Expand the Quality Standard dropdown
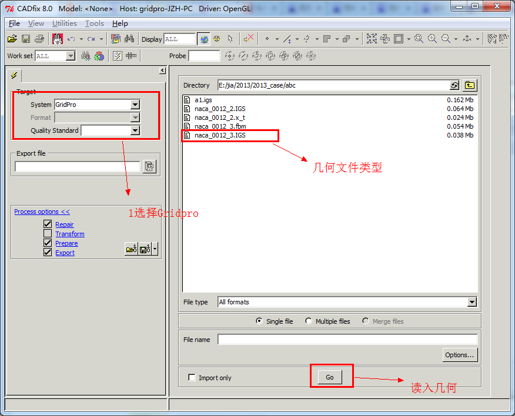This screenshot has width=515, height=416. point(135,130)
